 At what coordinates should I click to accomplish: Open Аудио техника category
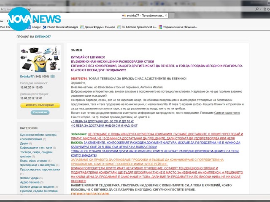click(x=30, y=182)
